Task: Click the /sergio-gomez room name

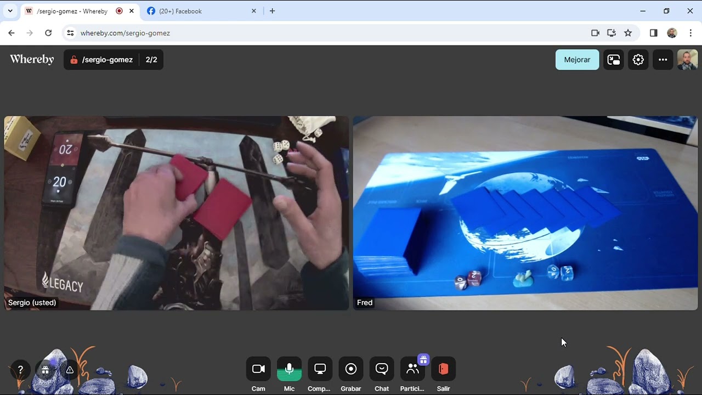Action: 107,60
